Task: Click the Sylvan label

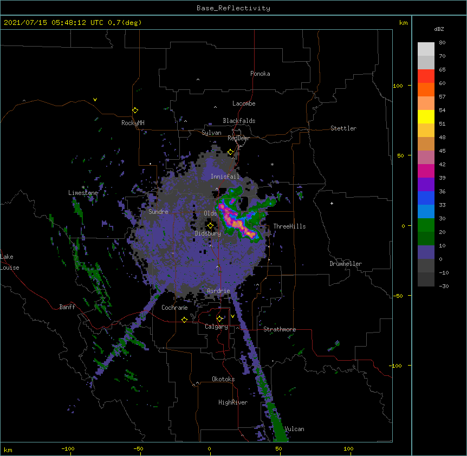Action: tap(211, 133)
